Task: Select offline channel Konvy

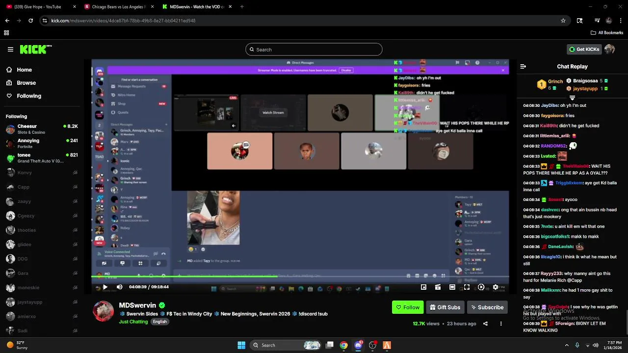Action: tap(42, 173)
